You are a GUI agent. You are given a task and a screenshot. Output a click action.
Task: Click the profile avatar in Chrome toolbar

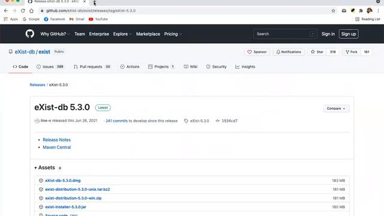coord(370,11)
